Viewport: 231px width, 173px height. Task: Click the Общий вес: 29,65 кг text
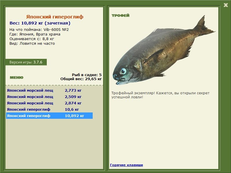[81, 79]
